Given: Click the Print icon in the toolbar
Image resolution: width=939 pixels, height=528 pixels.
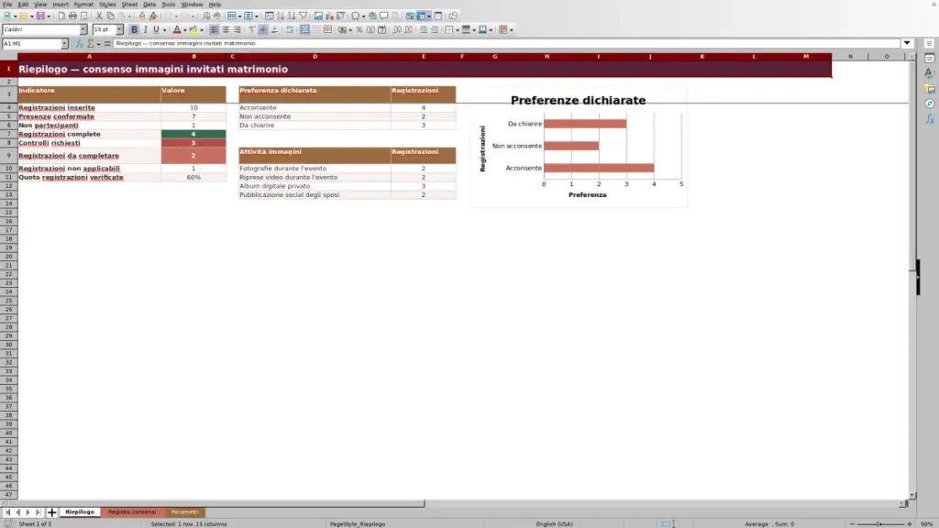Looking at the screenshot, I should (x=72, y=16).
